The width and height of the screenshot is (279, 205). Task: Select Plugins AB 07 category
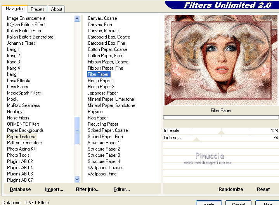coord(20,180)
